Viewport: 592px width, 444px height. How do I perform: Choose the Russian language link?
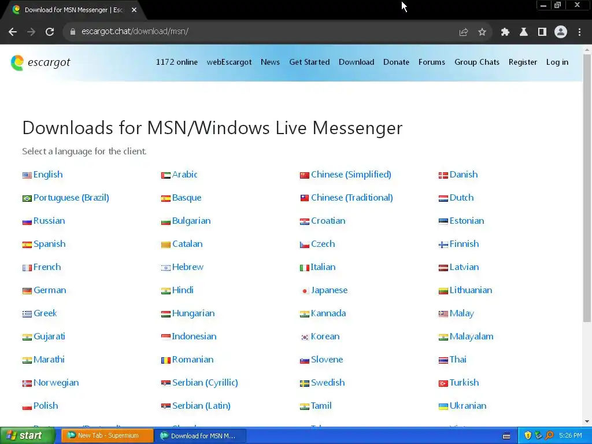[49, 221]
